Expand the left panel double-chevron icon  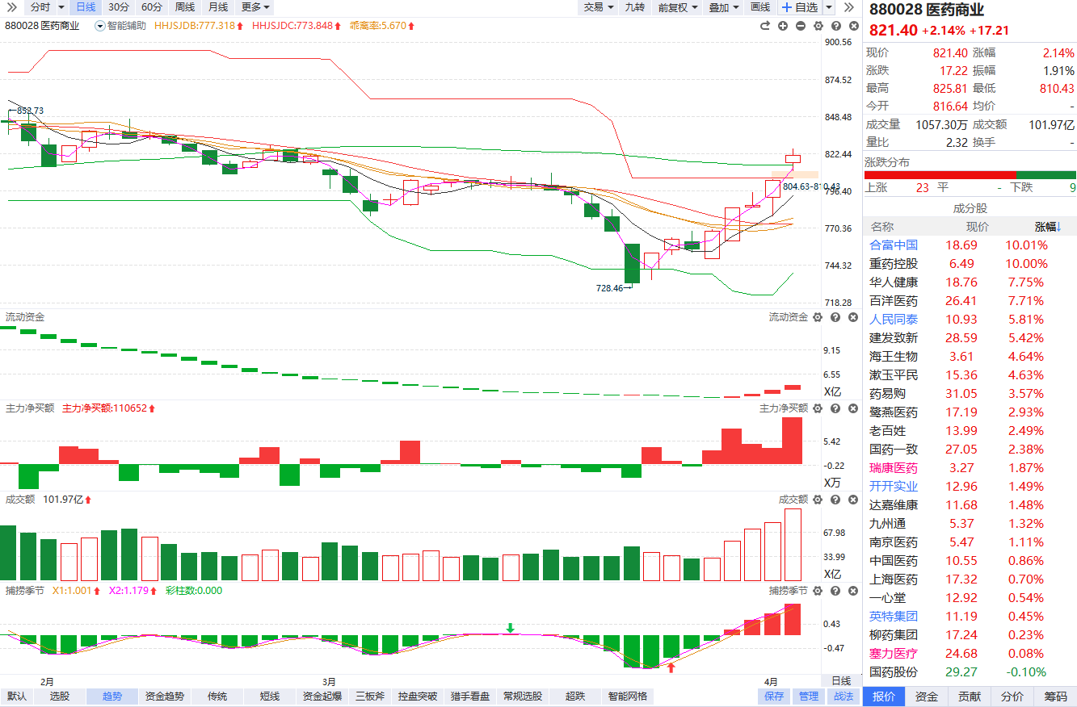click(11, 7)
